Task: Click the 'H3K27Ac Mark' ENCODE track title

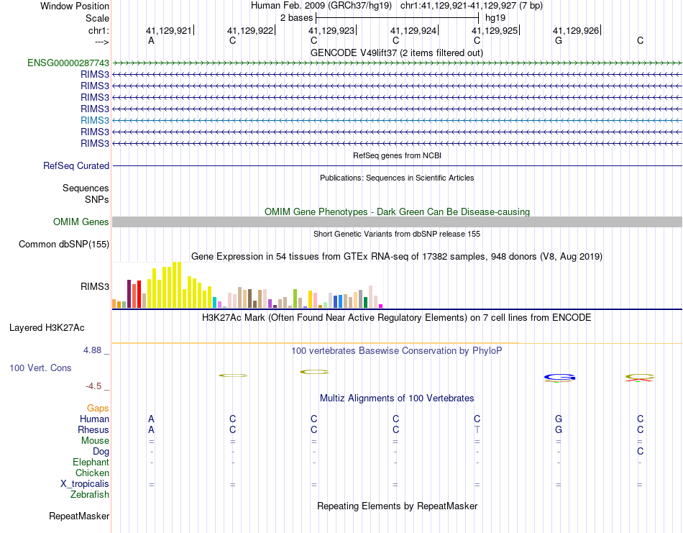Action: (x=396, y=317)
